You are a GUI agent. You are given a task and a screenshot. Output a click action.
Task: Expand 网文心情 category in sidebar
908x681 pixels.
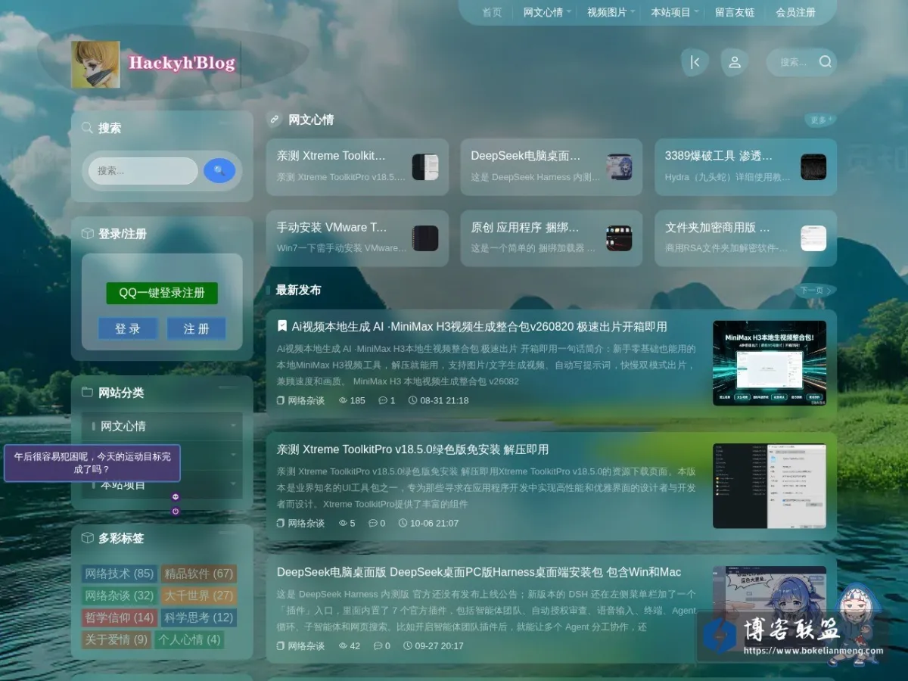tap(233, 426)
